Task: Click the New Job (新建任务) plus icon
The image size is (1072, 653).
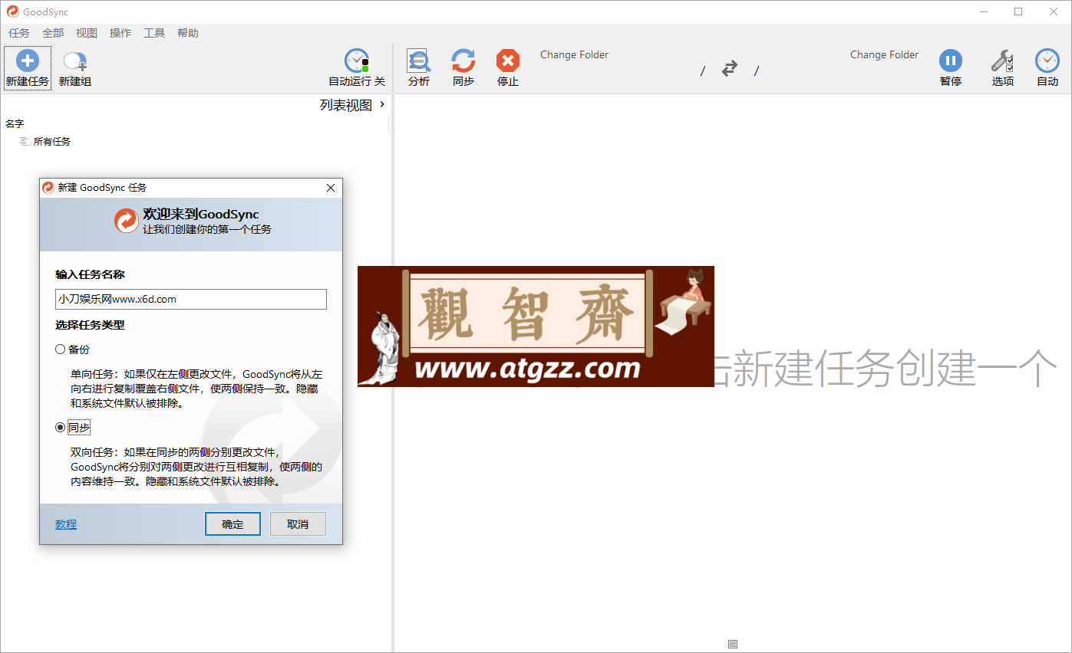Action: (x=28, y=61)
